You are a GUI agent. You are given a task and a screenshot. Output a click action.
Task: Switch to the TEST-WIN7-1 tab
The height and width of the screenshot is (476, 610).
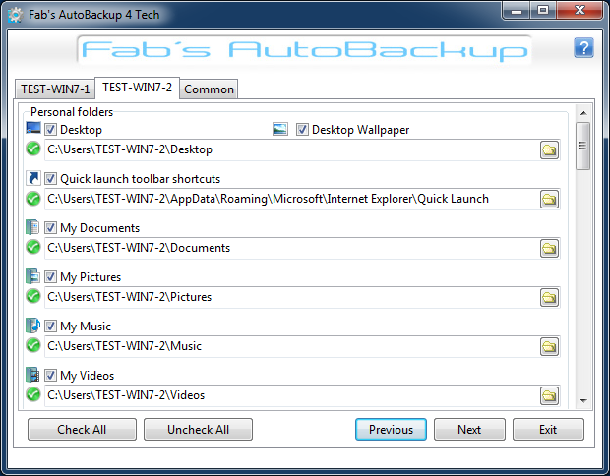tap(55, 89)
